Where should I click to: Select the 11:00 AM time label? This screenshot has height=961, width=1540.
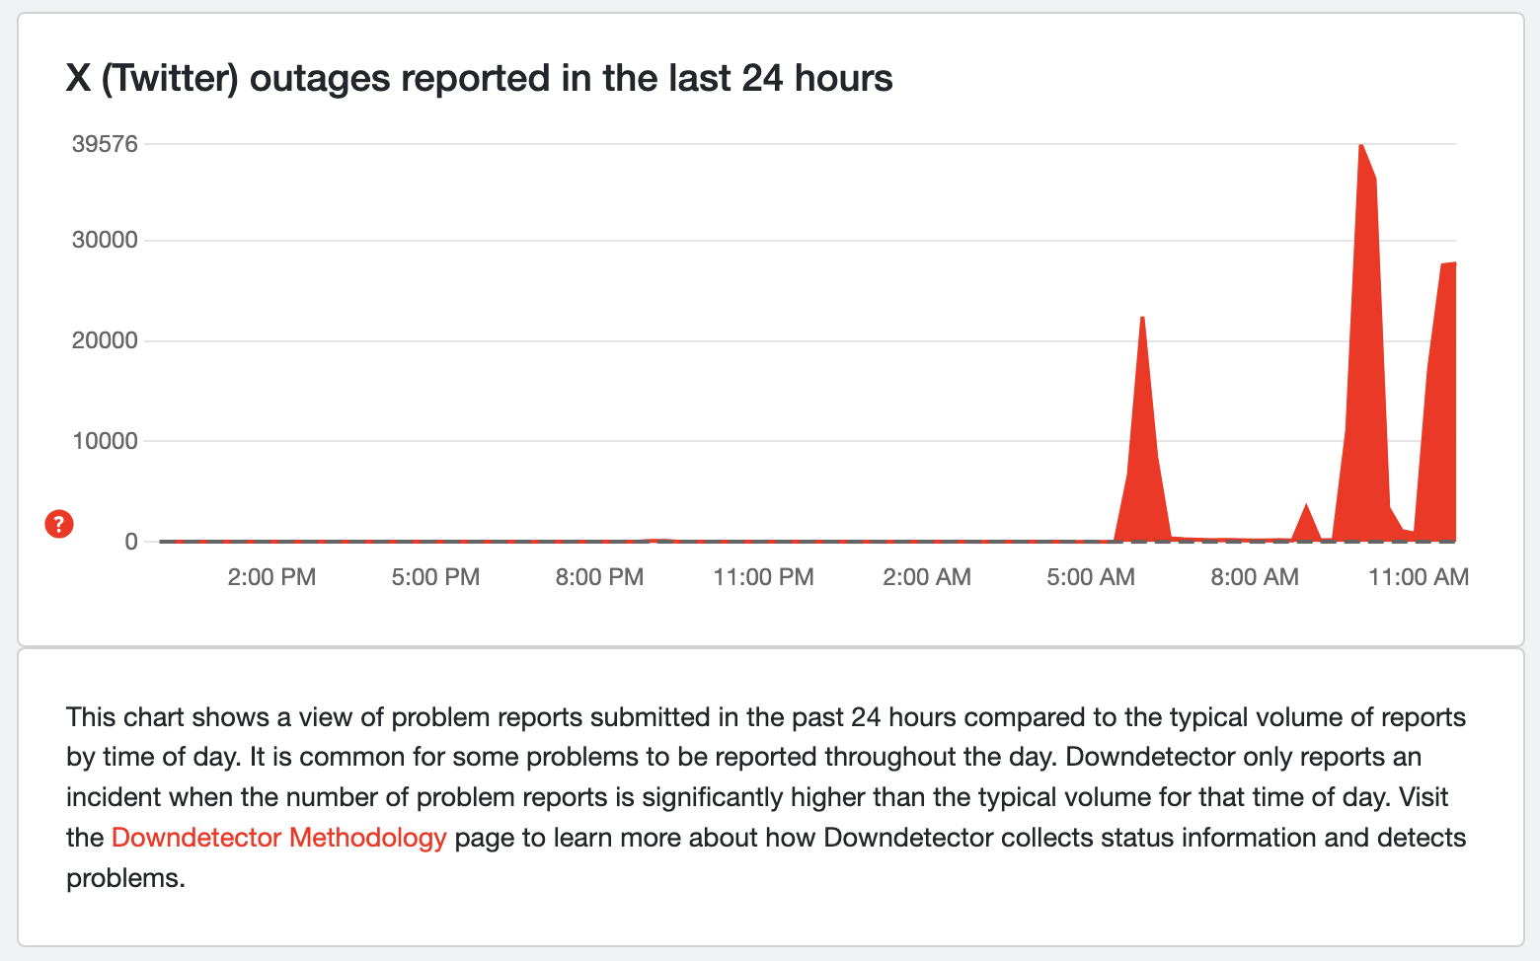[1419, 577]
